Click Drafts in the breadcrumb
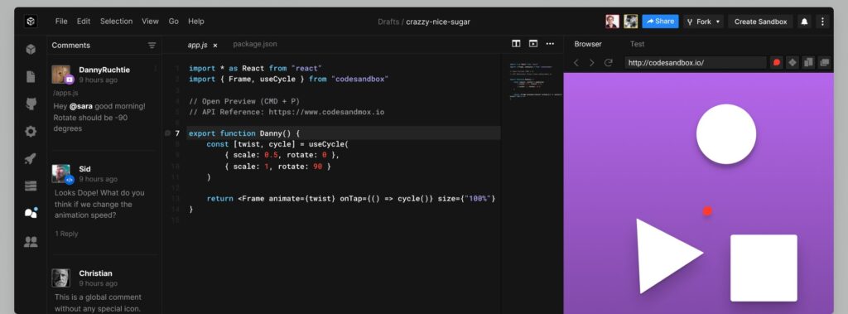Image resolution: width=848 pixels, height=314 pixels. click(x=388, y=22)
